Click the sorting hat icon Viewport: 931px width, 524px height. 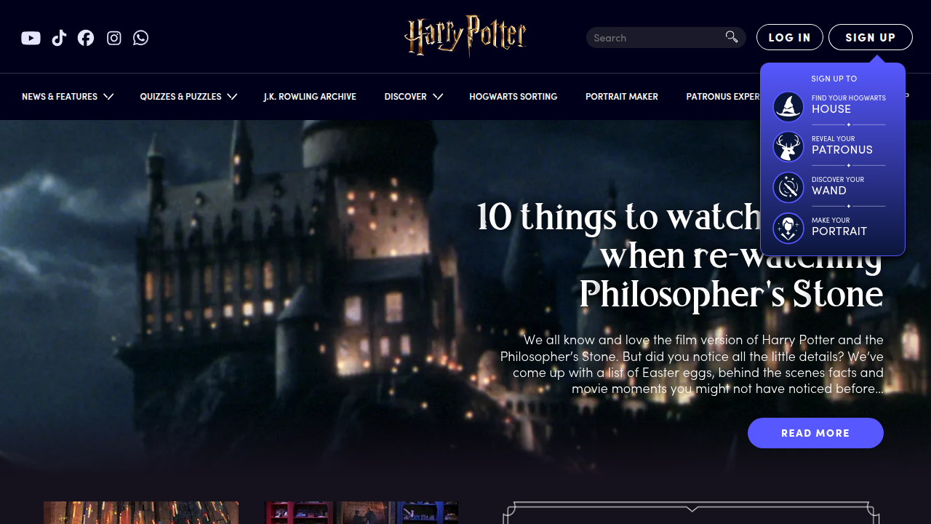coord(788,106)
